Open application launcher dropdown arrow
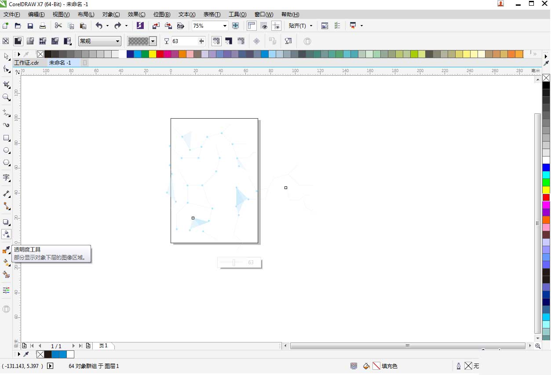 tap(361, 25)
